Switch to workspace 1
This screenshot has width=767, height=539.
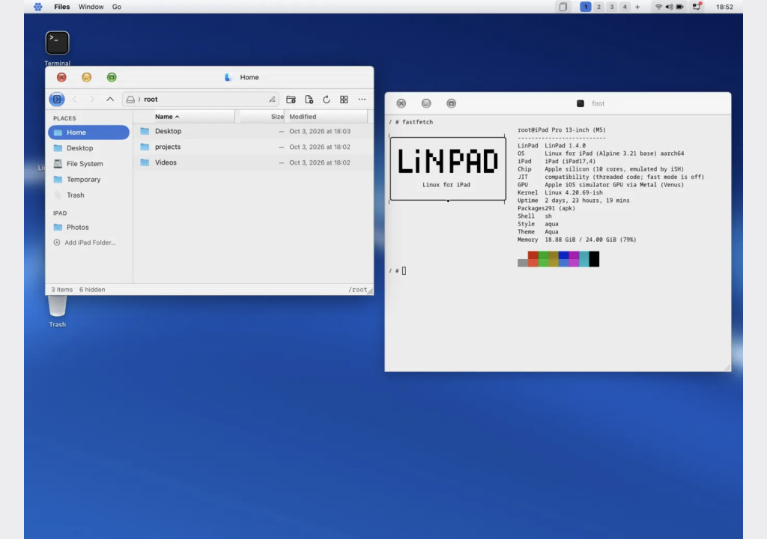[x=586, y=7]
